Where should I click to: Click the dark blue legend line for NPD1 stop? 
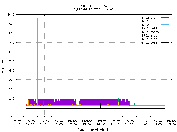tap(165, 35)
